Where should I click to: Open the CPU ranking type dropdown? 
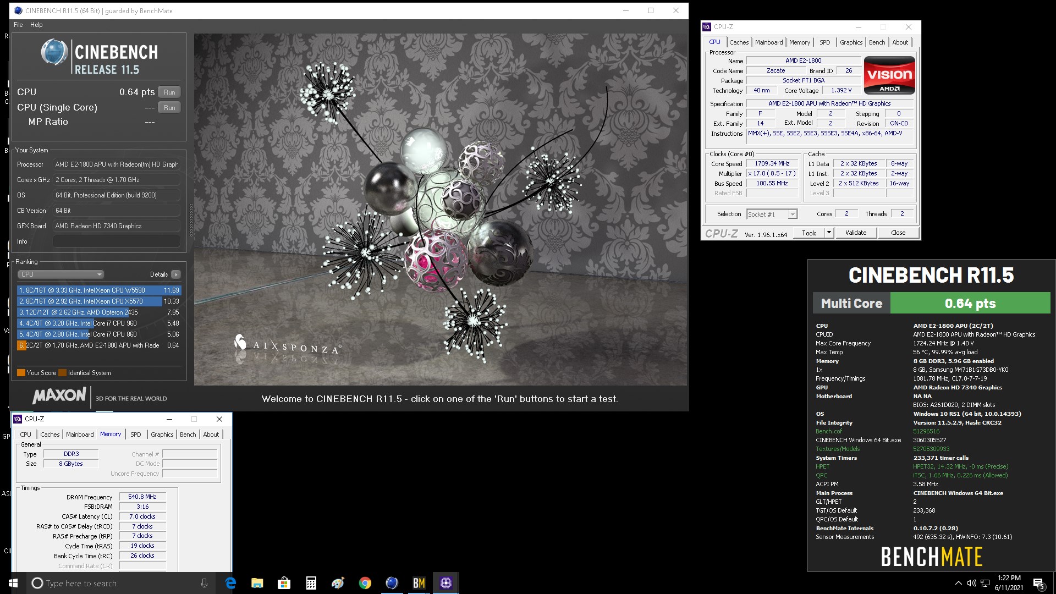point(61,274)
